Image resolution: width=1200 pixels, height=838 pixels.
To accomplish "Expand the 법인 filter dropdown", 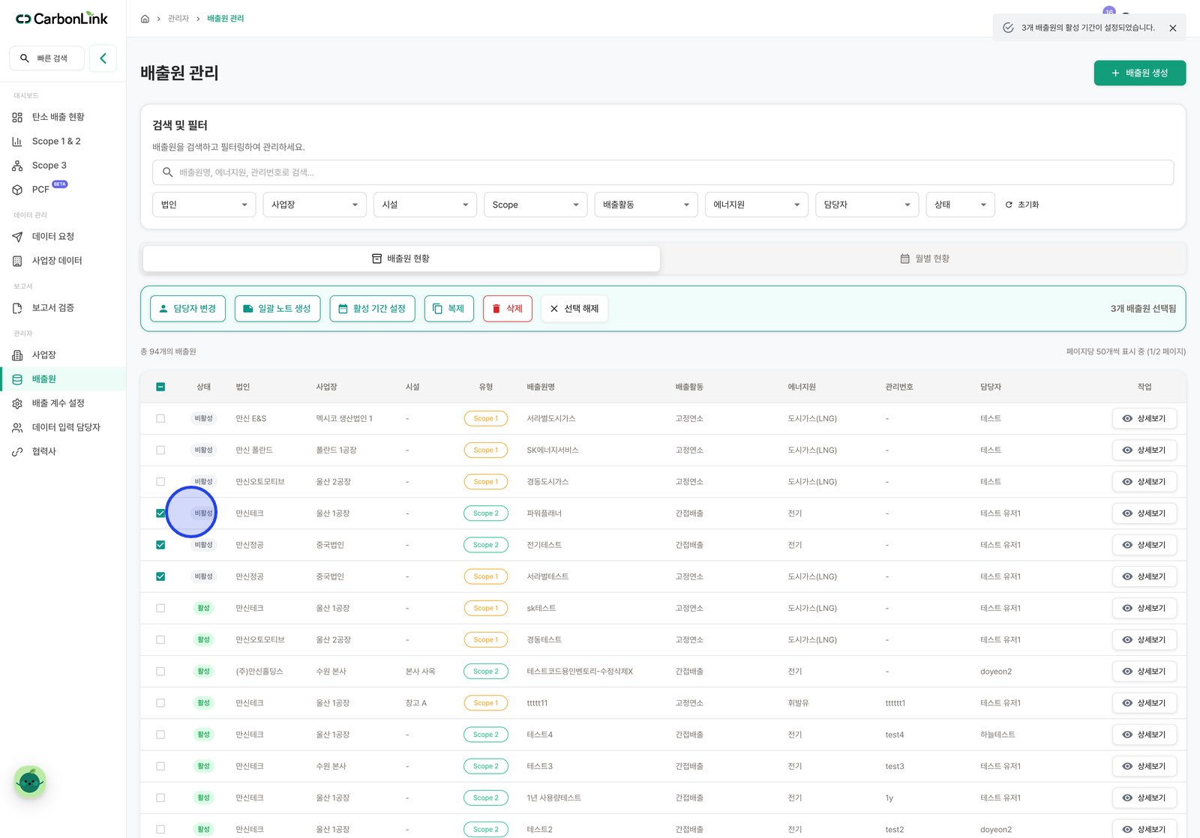I will coord(204,205).
